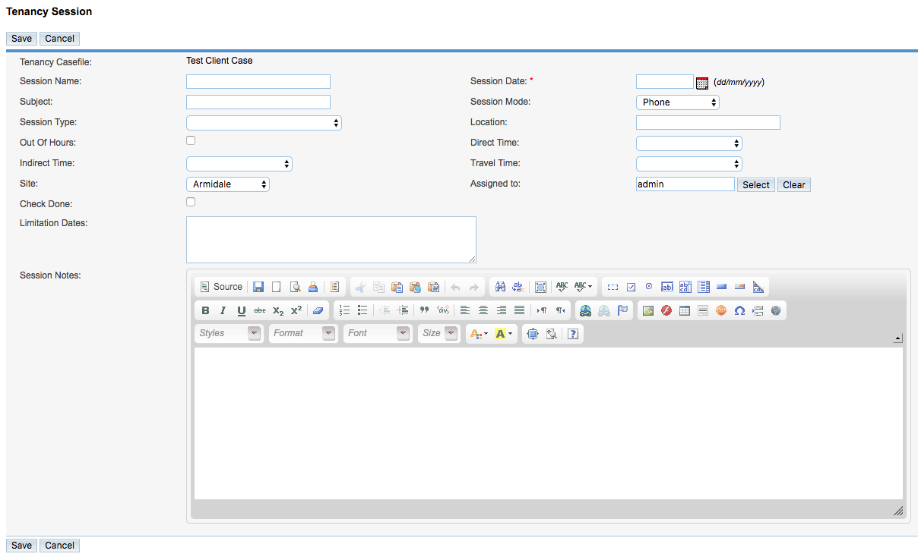Click the Select button beside Assigned to
Viewport: 918px width, 560px height.
756,185
